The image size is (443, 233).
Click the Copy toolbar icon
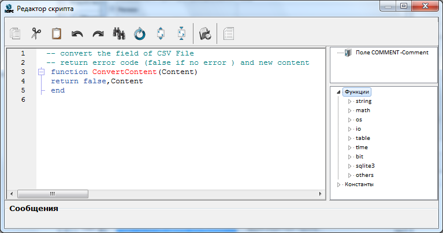[15, 34]
